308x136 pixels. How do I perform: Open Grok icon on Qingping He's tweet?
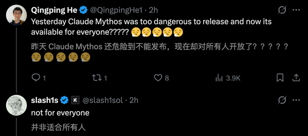(x=282, y=10)
